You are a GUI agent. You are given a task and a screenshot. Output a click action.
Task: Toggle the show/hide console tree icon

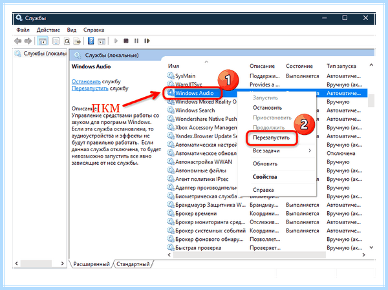tap(42, 41)
